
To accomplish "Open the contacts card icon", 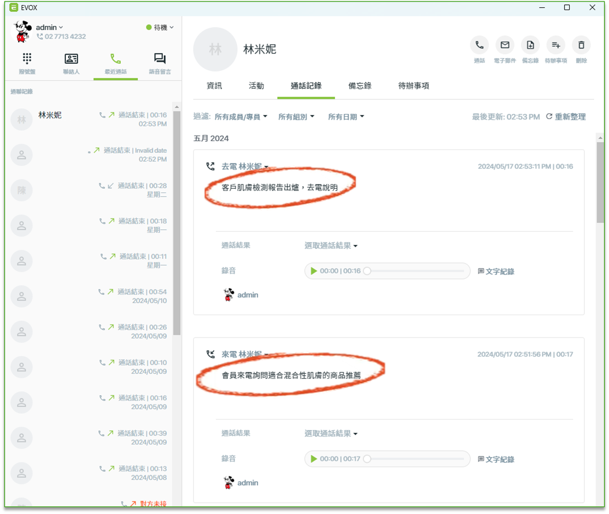I will click(71, 58).
